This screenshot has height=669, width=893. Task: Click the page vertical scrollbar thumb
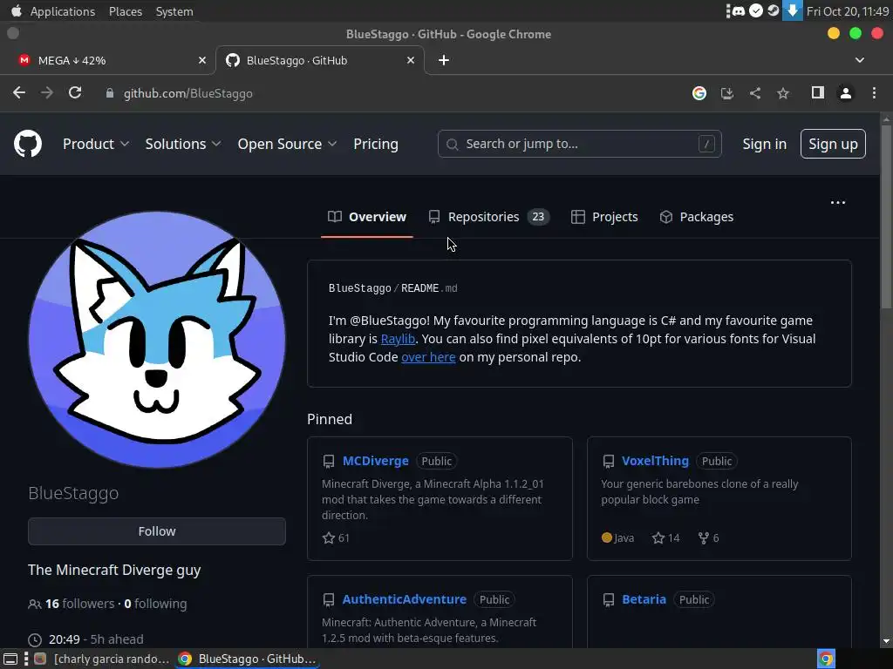pos(886,216)
